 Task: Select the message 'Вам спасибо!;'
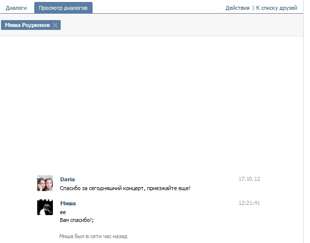[77, 220]
